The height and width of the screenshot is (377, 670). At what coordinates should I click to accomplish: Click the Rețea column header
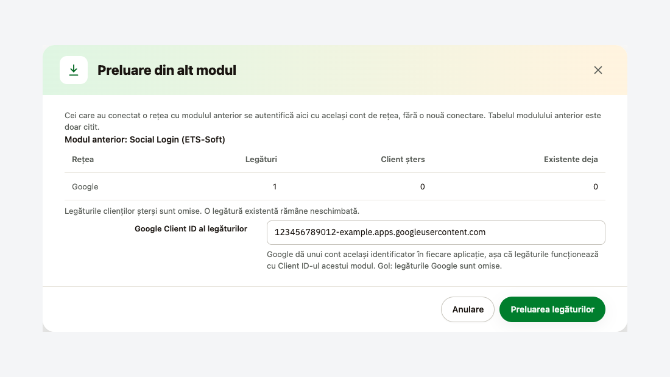tap(83, 160)
